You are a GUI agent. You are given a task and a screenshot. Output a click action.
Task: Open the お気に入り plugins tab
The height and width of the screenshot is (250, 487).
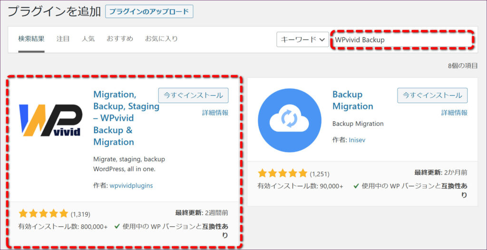[161, 38]
